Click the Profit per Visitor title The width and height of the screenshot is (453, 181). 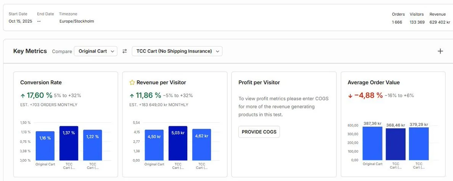[x=259, y=83]
